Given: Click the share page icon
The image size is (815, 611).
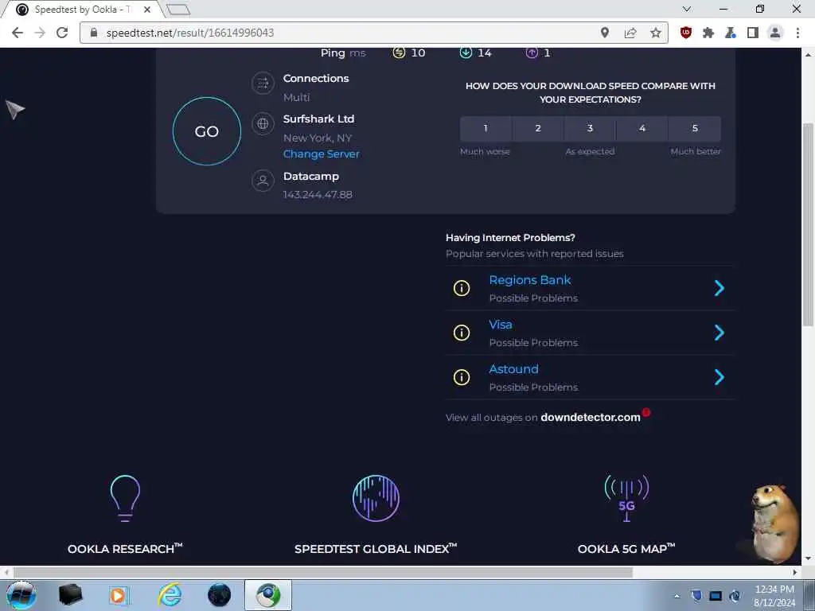Looking at the screenshot, I should tap(630, 33).
